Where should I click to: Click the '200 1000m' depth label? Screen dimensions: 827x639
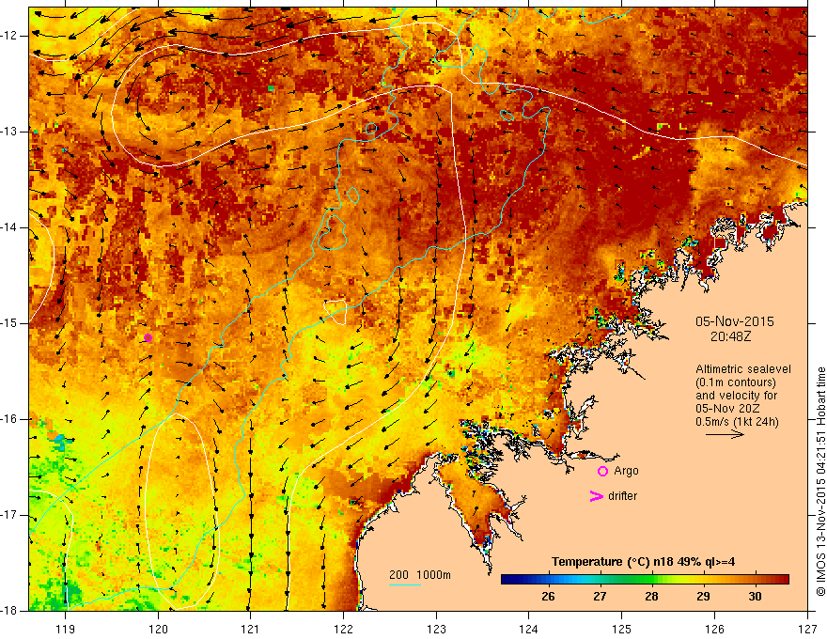coord(420,575)
